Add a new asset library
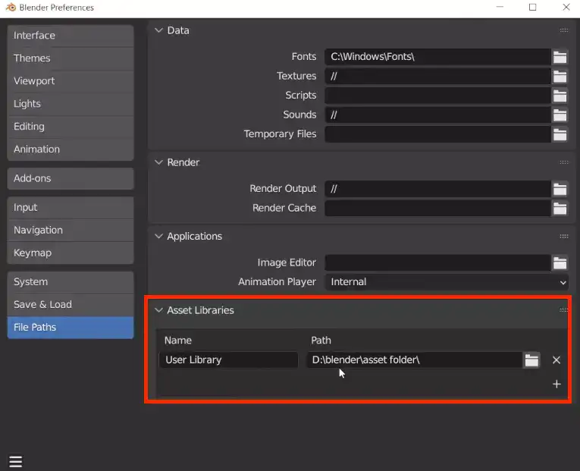 point(556,384)
